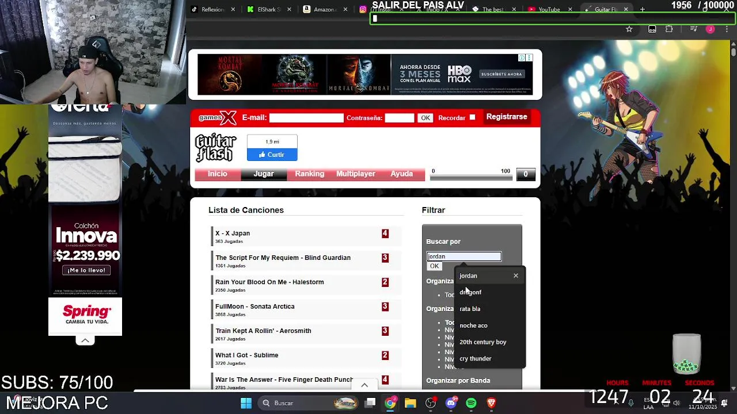
Task: Click the microphone icon in the system tray
Action: 631,402
